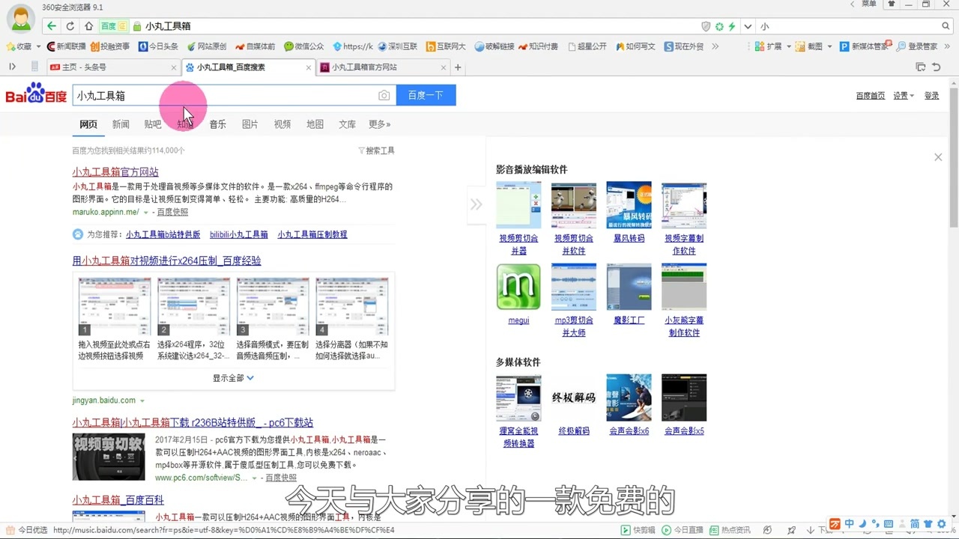Expand 更多 more search categories
The height and width of the screenshot is (539, 959).
coord(379,124)
